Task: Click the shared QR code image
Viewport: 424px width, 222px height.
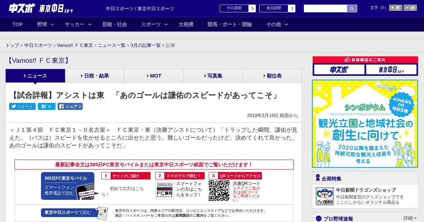Action: point(219,190)
